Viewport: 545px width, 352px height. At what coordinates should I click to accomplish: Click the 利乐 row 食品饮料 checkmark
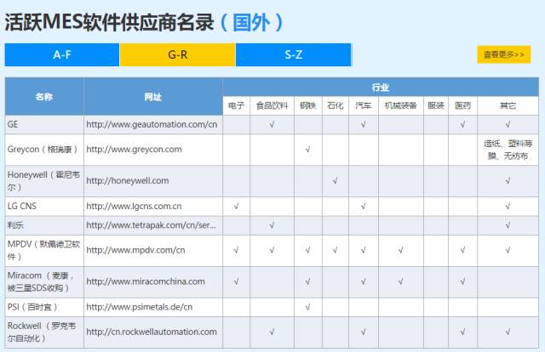pyautogui.click(x=271, y=225)
